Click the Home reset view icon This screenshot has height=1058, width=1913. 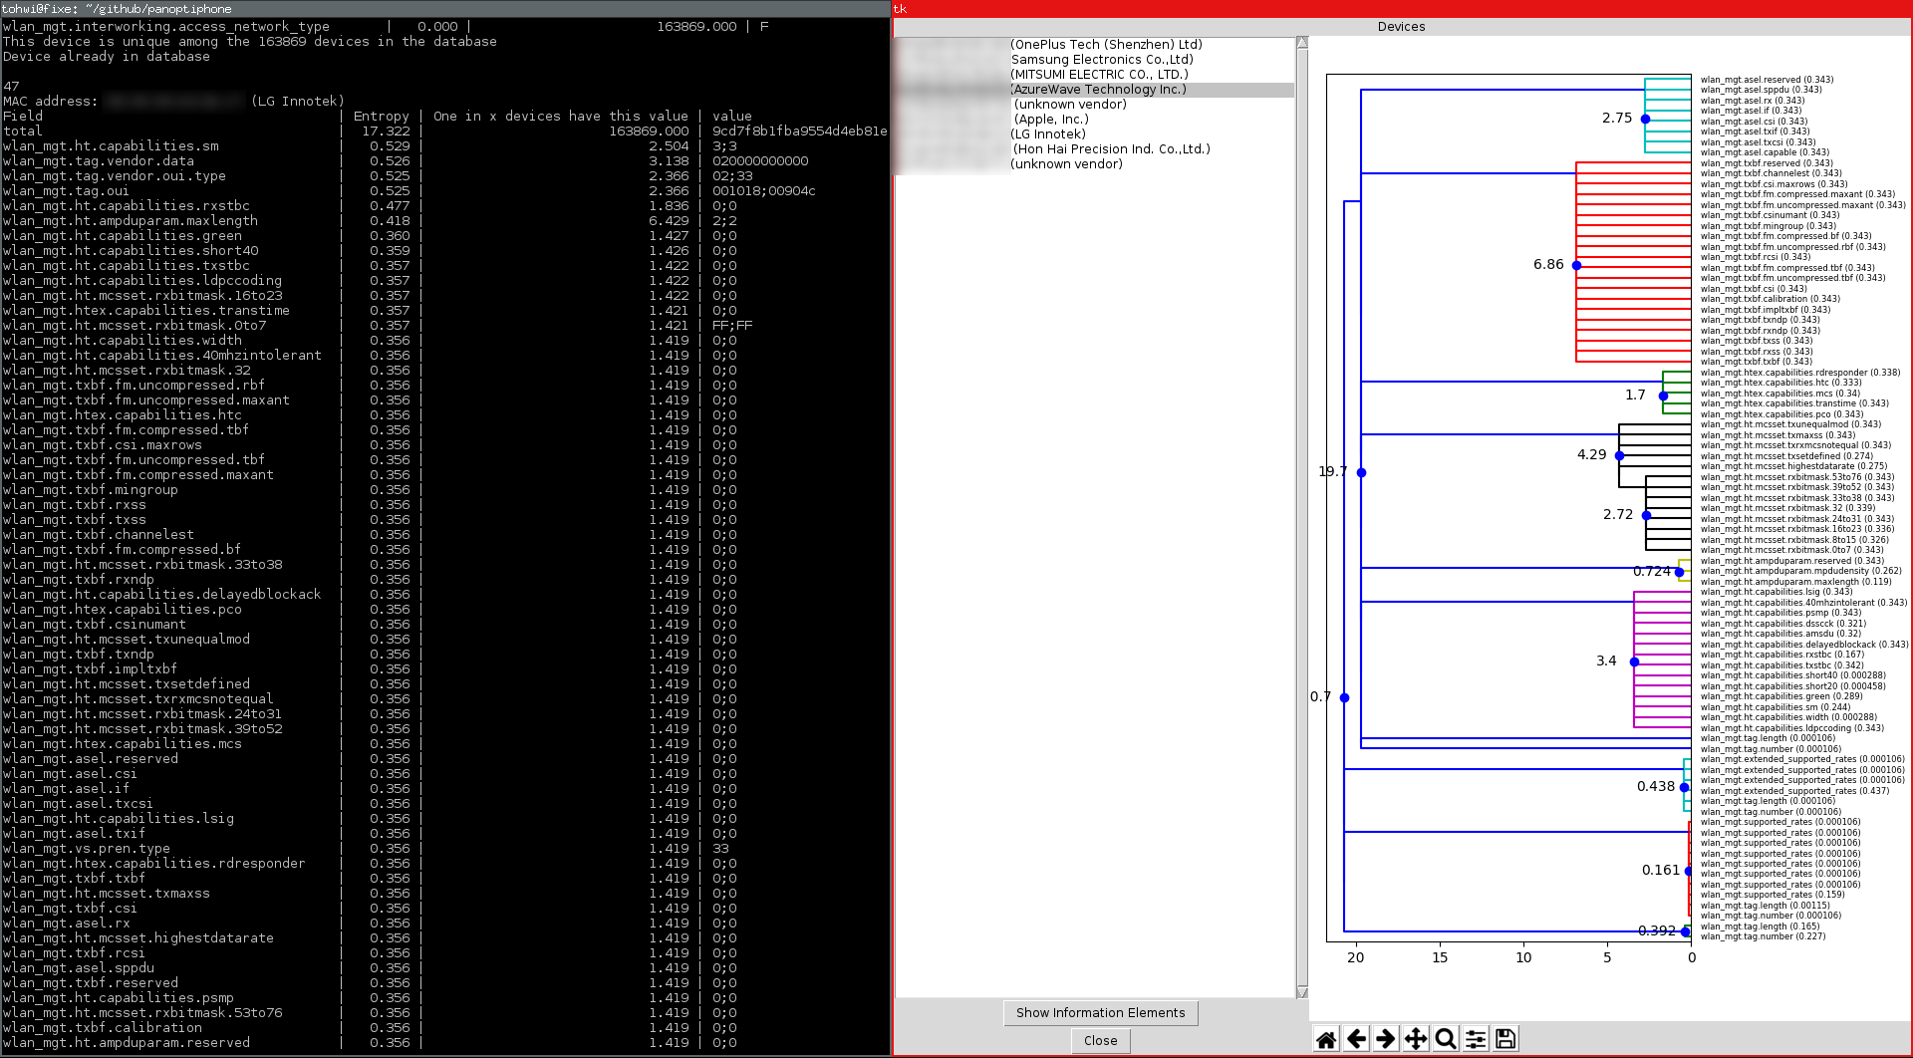click(x=1326, y=1039)
